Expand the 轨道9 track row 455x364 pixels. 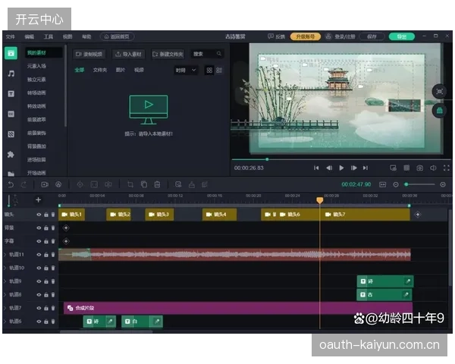pyautogui.click(x=5, y=281)
